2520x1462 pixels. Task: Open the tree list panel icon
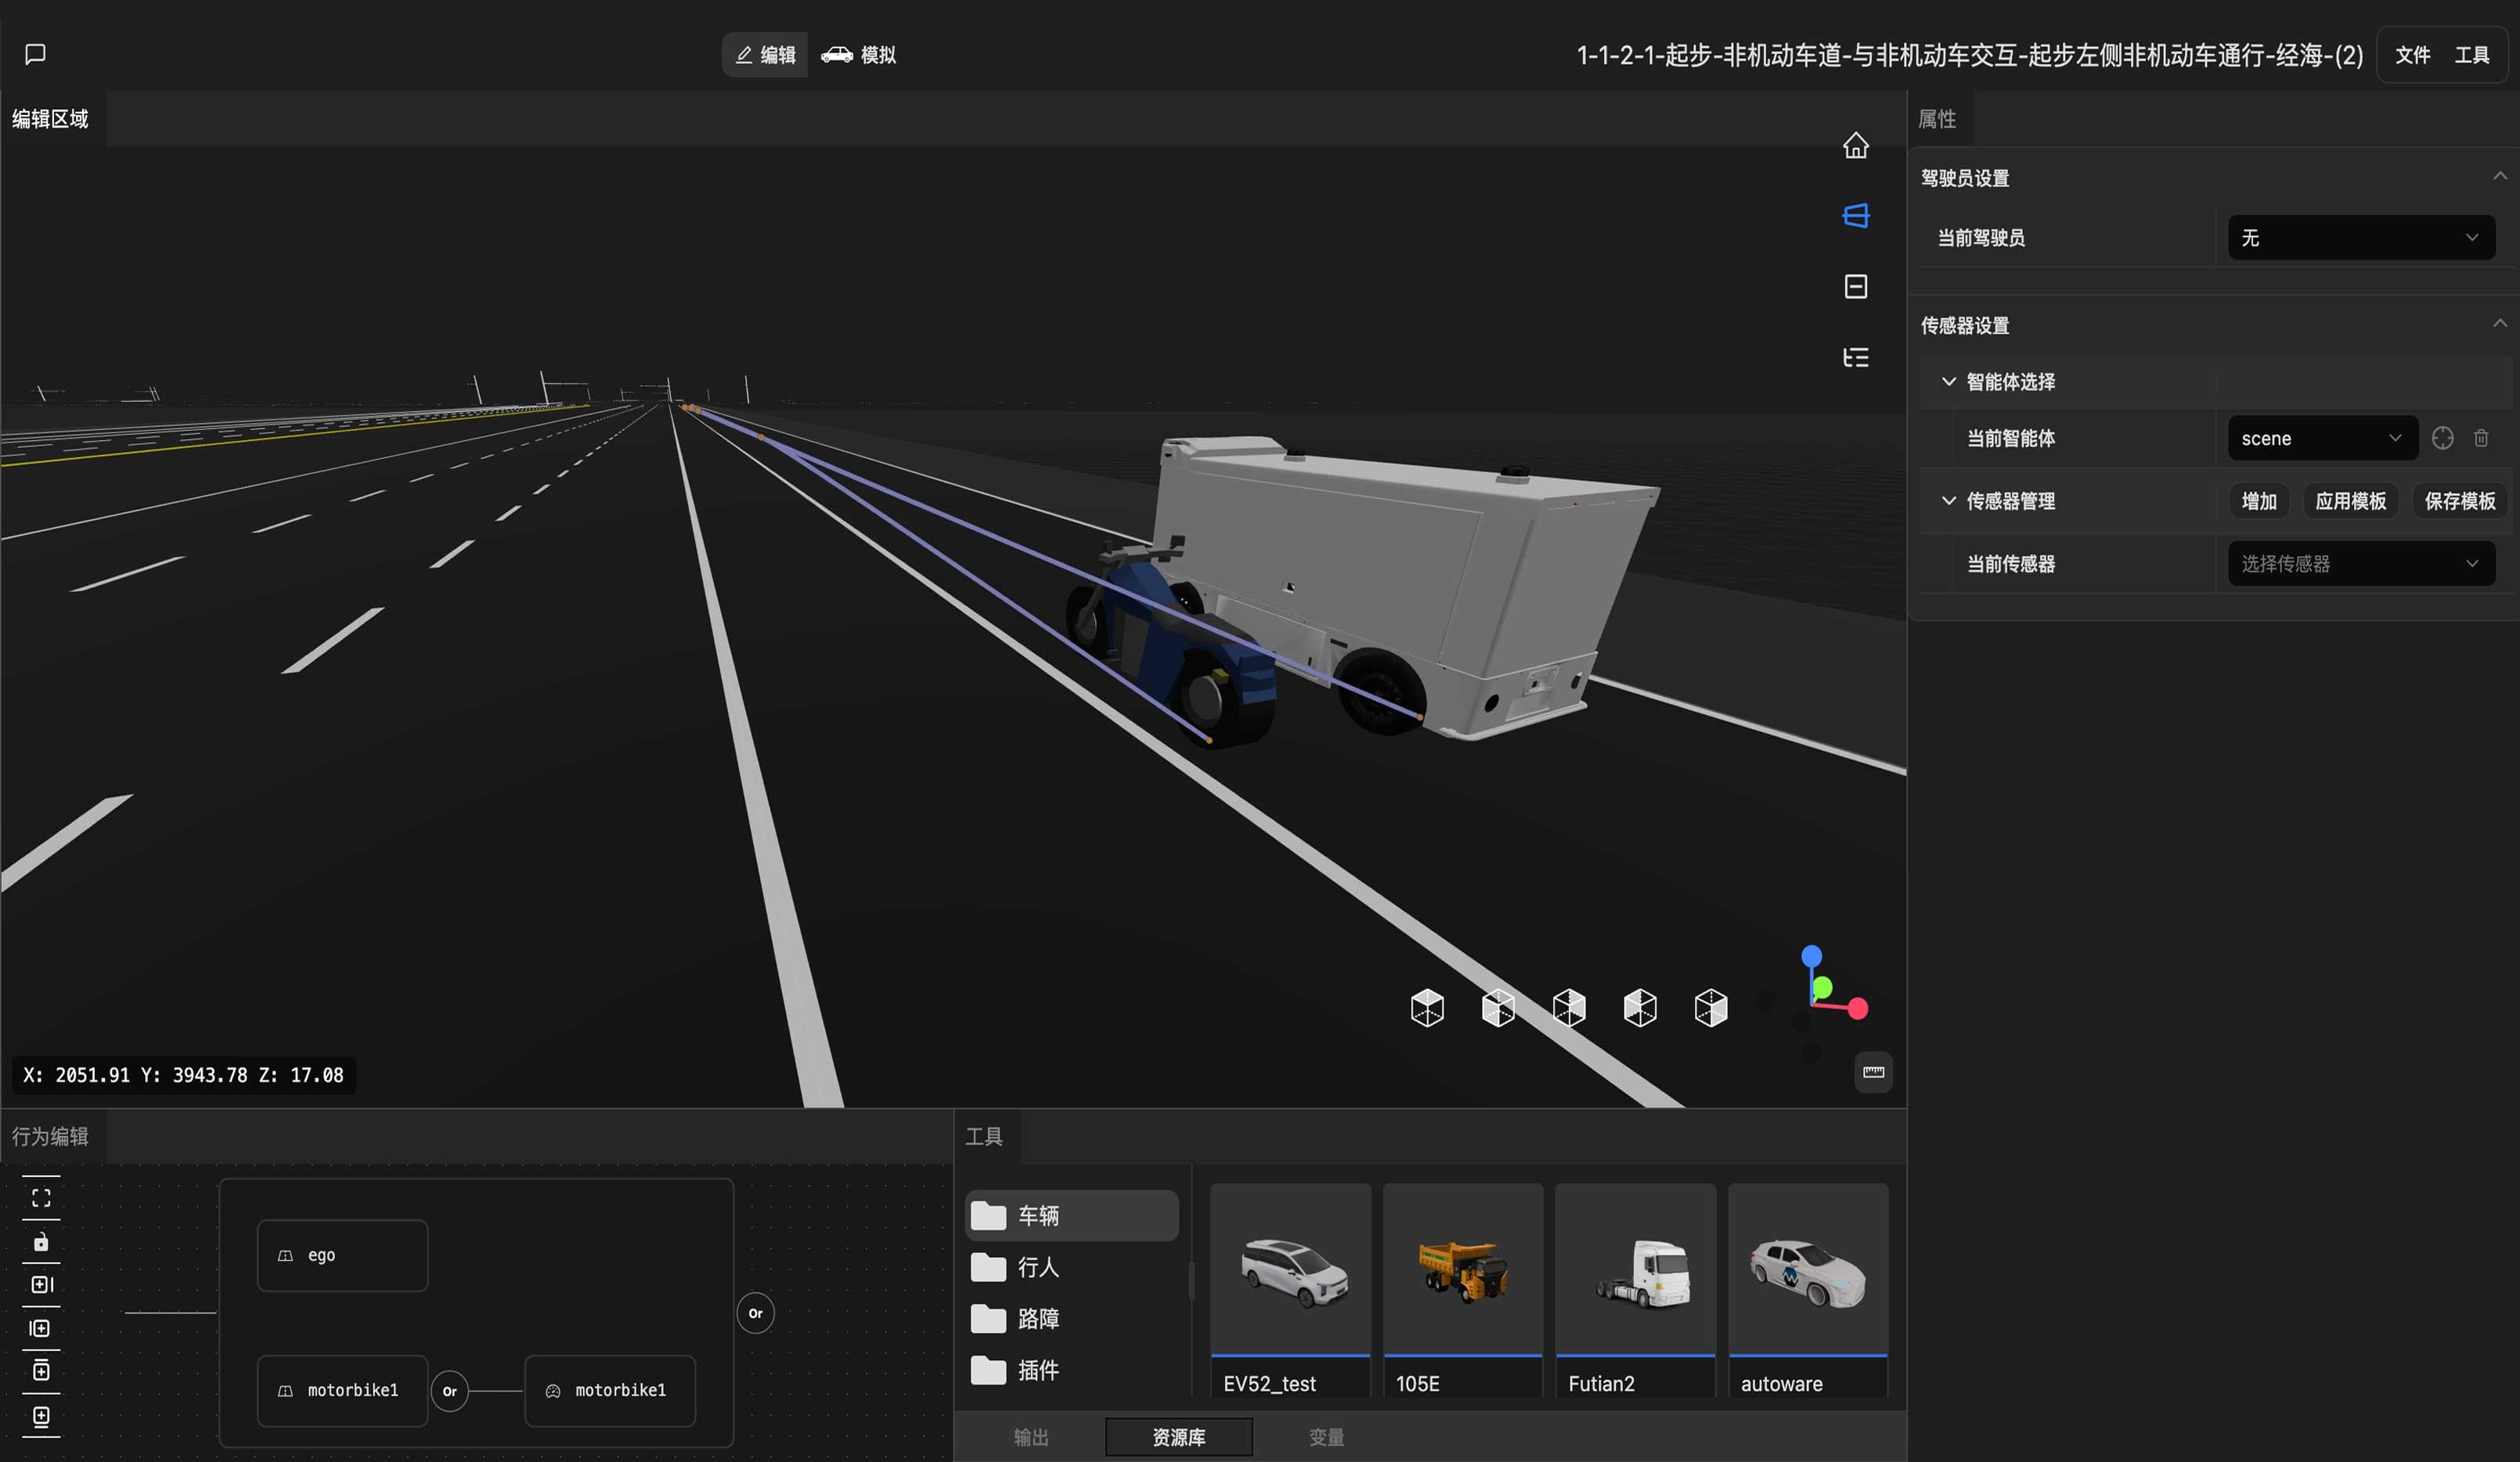(1855, 357)
